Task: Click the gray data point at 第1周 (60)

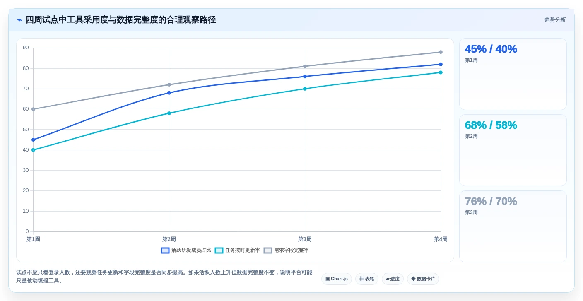Action: pos(33,109)
